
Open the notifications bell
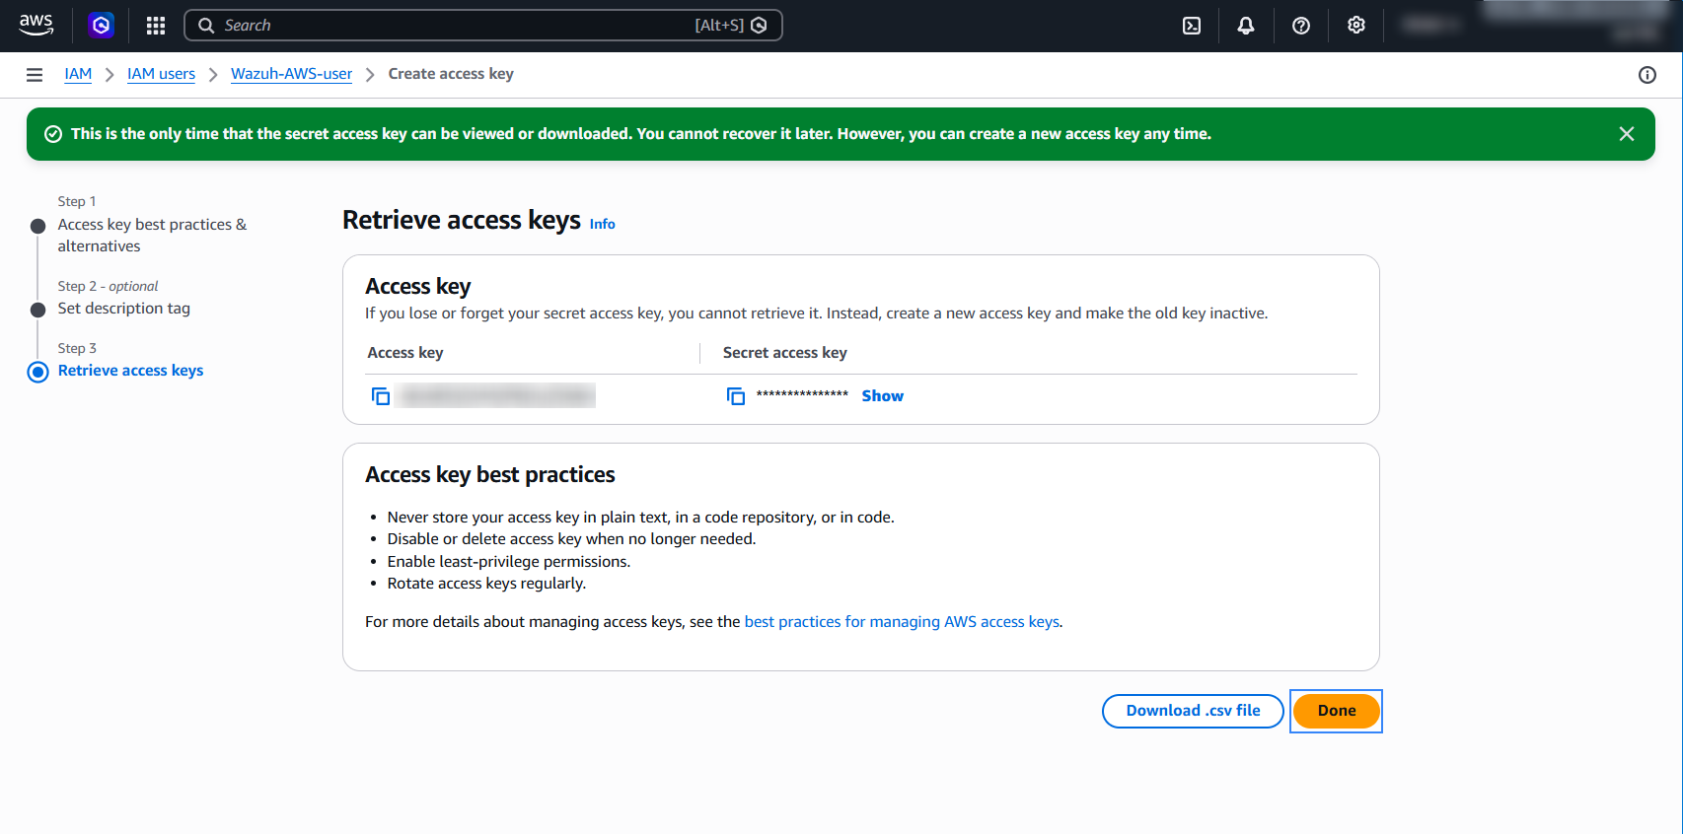[x=1246, y=26]
